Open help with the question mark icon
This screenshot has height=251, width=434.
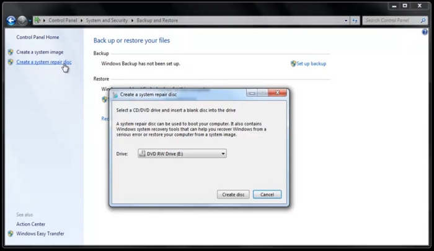425,32
